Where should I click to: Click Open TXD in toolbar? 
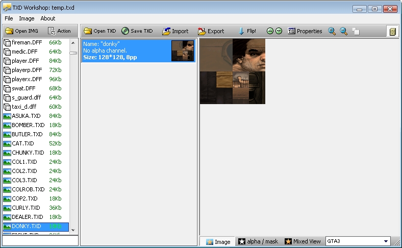[100, 31]
